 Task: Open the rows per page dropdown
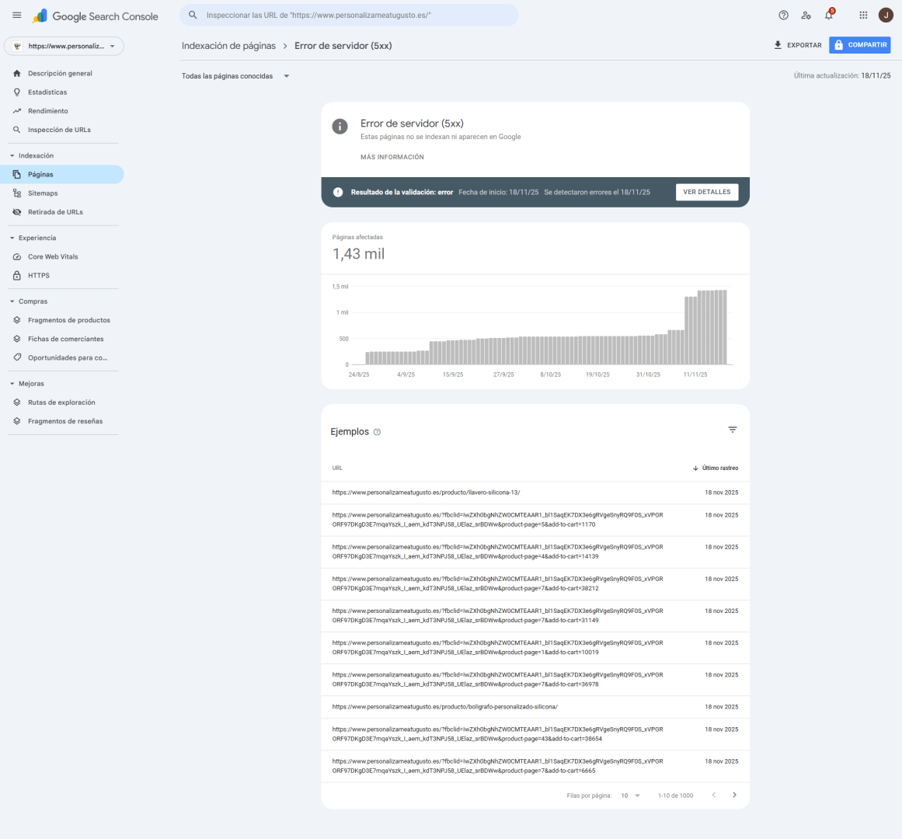point(630,795)
